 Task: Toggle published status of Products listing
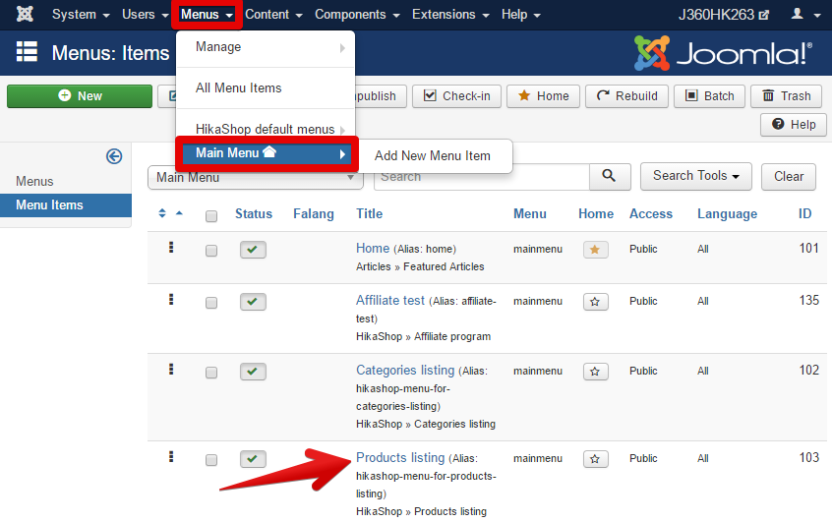(x=253, y=459)
